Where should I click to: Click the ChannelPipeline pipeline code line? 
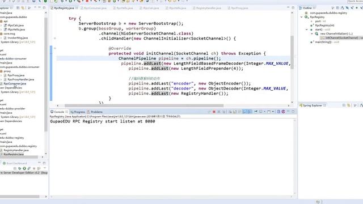tap(170, 58)
